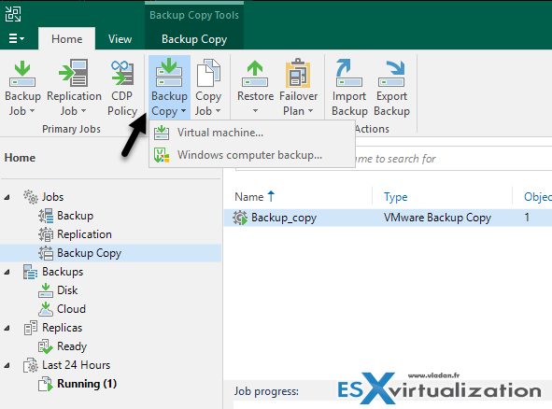Select Replication under Jobs
Viewport: 552px width, 409px height.
pos(84,234)
